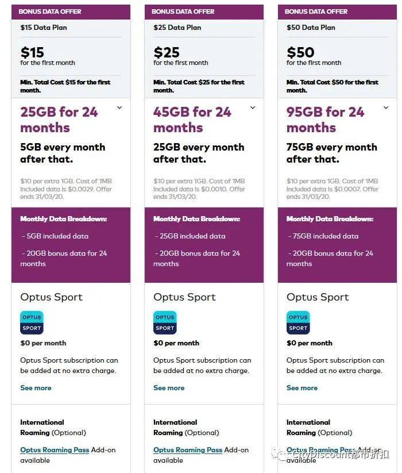Open See more under $15 plan Optus Sport
The height and width of the screenshot is (473, 402).
click(36, 388)
